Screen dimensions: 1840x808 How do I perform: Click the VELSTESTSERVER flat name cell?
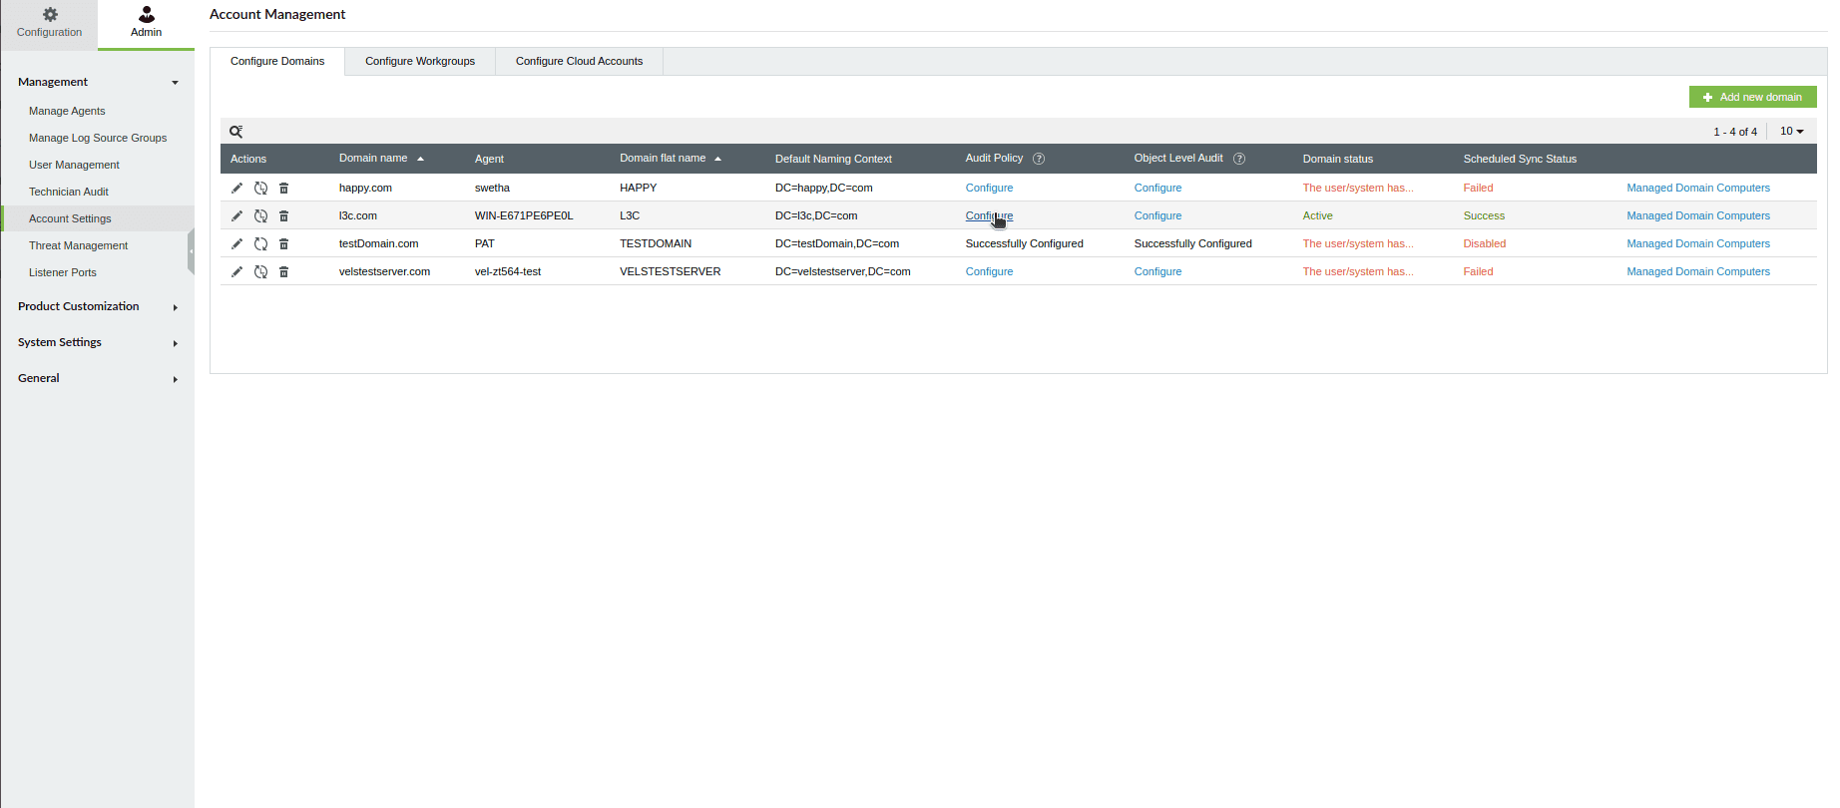[x=670, y=271]
